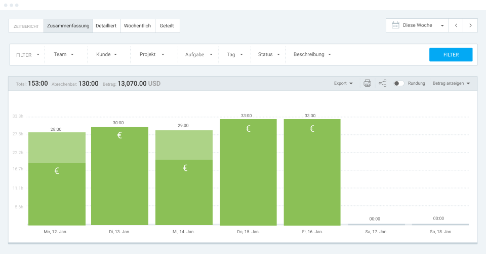Switch to the Detailliert tab

coord(106,26)
